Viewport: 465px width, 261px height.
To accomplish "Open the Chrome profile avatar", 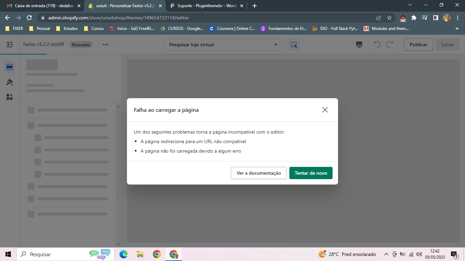I will point(447,18).
